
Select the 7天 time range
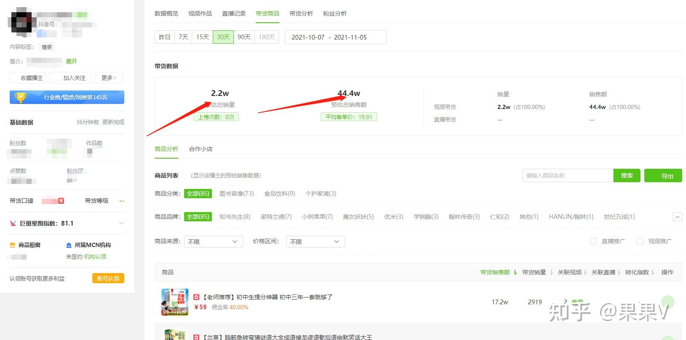(183, 37)
